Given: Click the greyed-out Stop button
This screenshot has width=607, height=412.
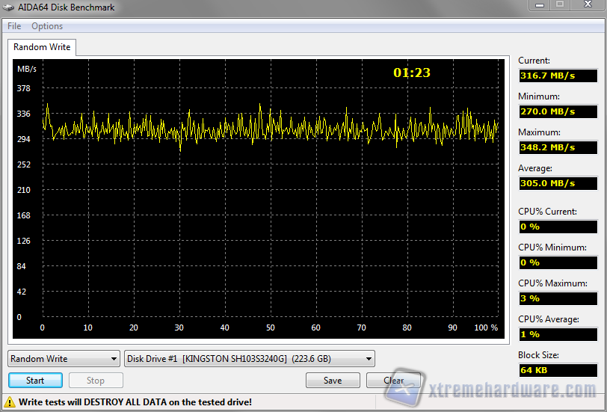Looking at the screenshot, I should click(x=96, y=381).
